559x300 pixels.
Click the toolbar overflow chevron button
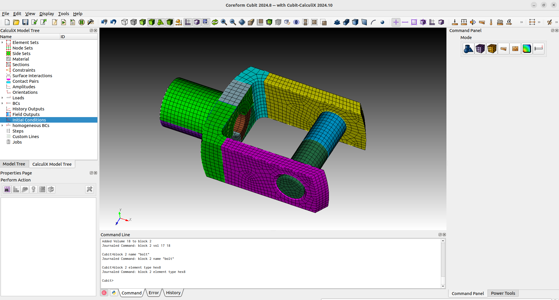click(522, 22)
